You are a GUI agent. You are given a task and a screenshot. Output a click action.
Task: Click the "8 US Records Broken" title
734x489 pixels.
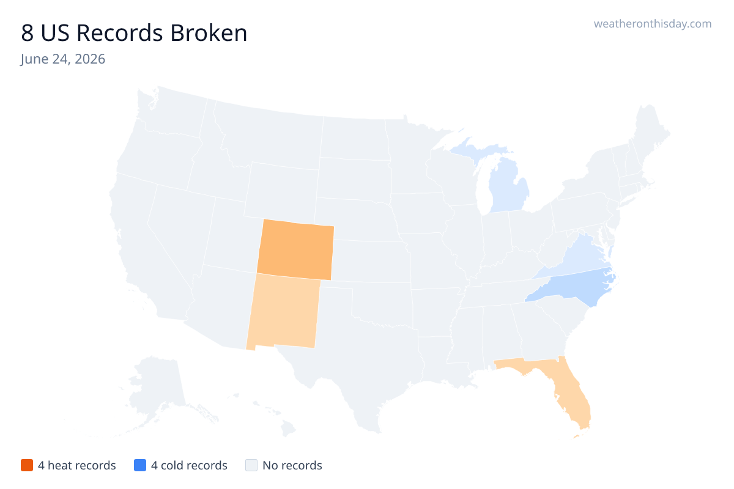134,33
